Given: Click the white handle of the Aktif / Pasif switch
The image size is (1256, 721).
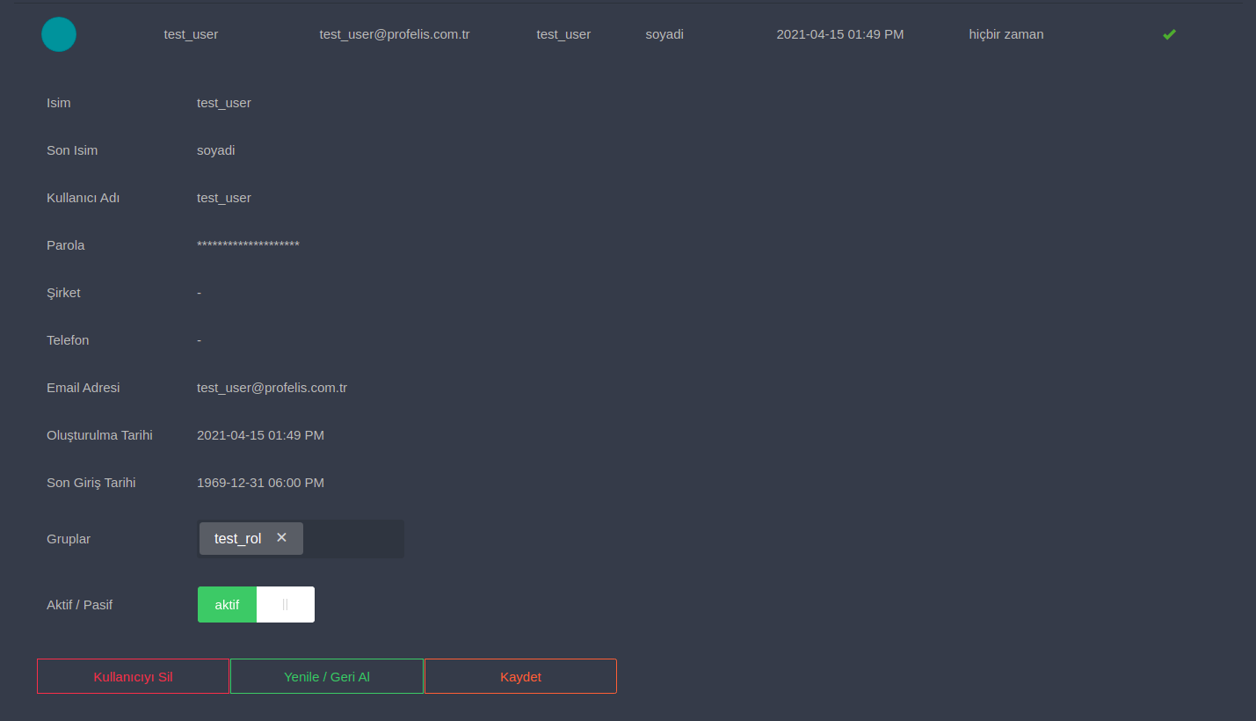Looking at the screenshot, I should point(285,605).
